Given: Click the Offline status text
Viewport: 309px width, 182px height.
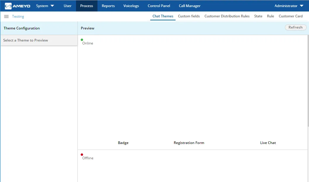Looking at the screenshot, I should point(88,158).
